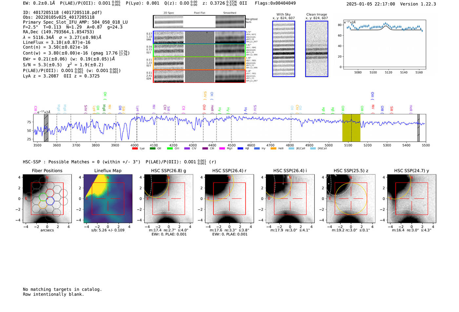The width and height of the screenshot is (459, 312).
Task: Click the OII dark green legend swatch
Action: [152, 149]
